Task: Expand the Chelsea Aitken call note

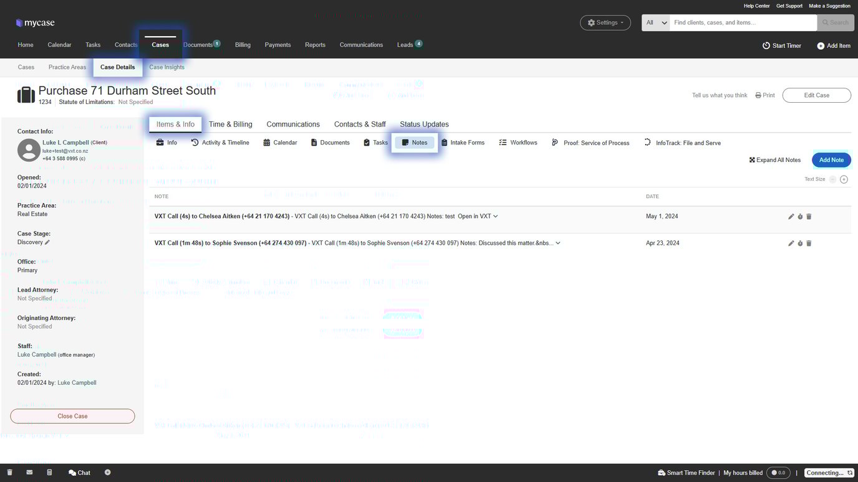Action: [496, 217]
